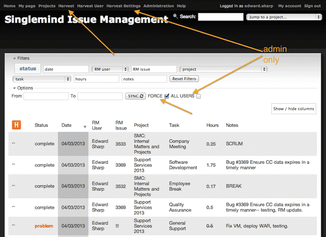Click hours value 0.25

211,144
